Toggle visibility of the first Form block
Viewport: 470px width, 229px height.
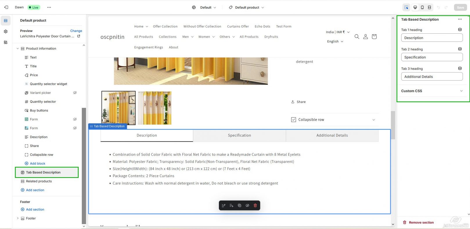(x=75, y=119)
